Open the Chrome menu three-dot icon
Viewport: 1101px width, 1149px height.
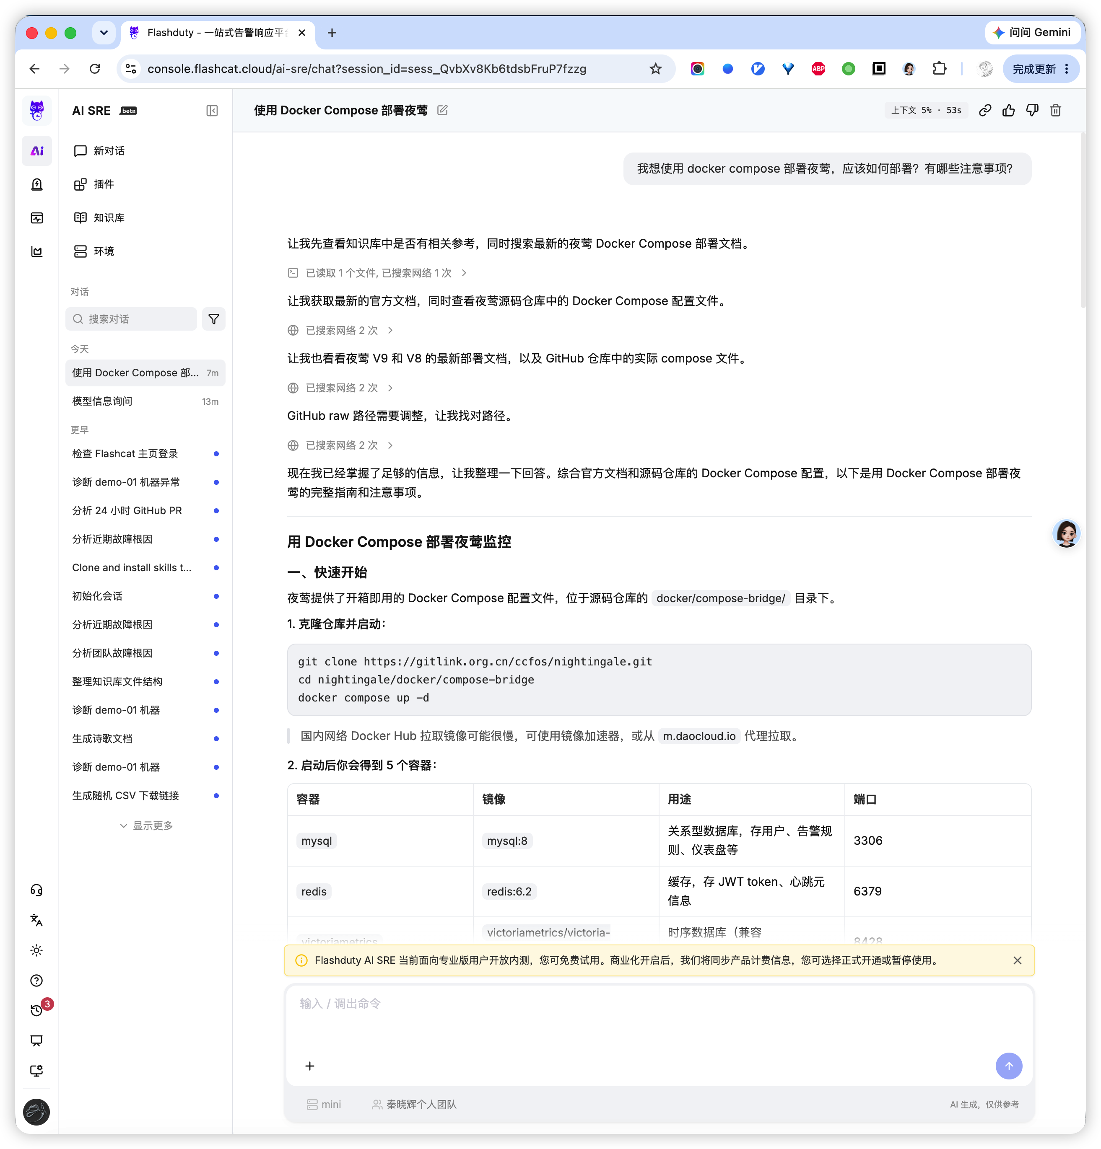coord(1066,69)
